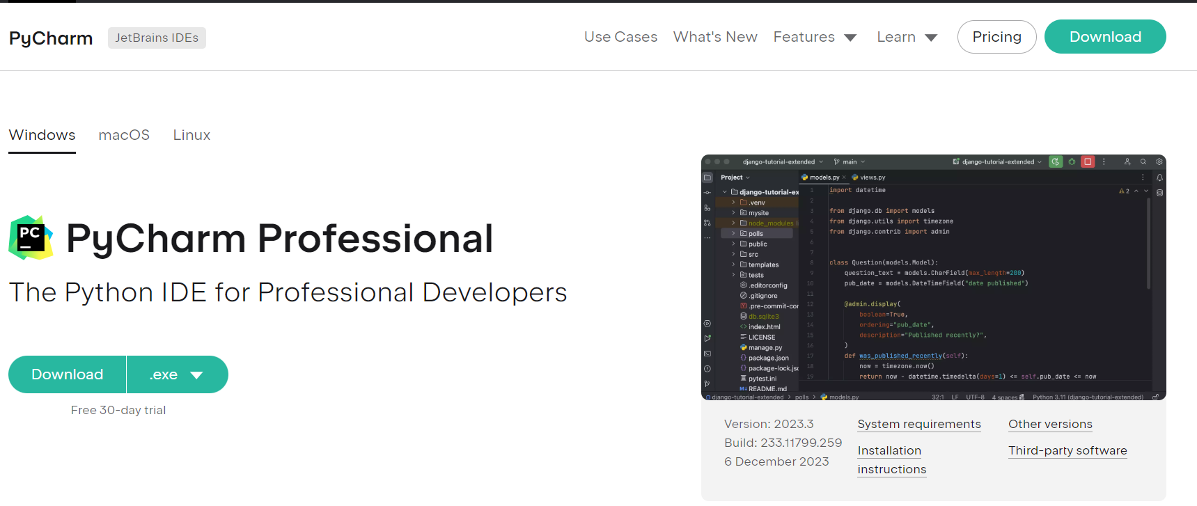The height and width of the screenshot is (506, 1197).
Task: Click the More Actions dots beside Stop button
Action: (x=1104, y=161)
